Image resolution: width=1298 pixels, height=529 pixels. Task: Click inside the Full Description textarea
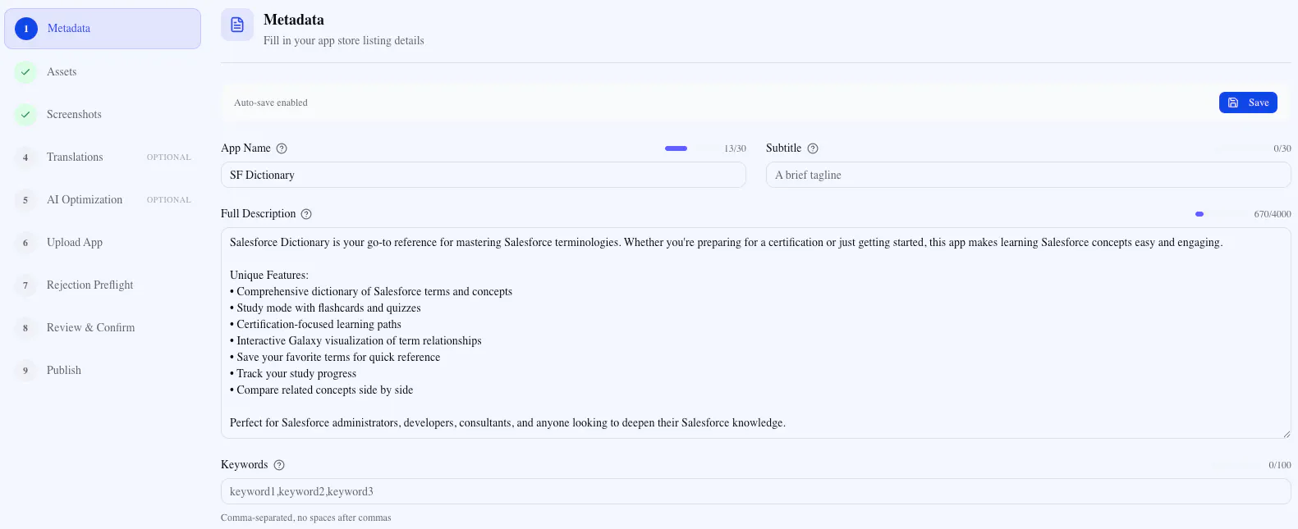(x=756, y=333)
